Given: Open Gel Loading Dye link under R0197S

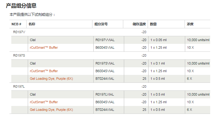Looking at the screenshot, I should pos(51,79).
